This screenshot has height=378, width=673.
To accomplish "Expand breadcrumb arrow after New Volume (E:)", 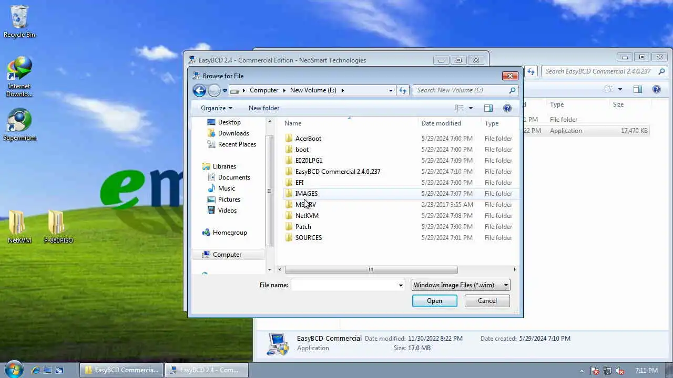I will pos(342,90).
